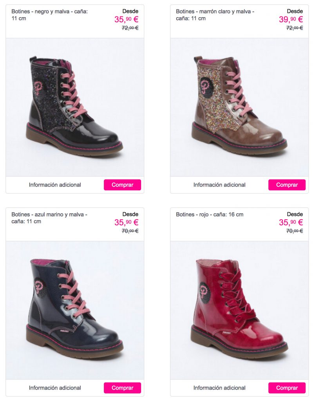Select title 'Botines - rojo - caña: 16 cm'

(210, 215)
